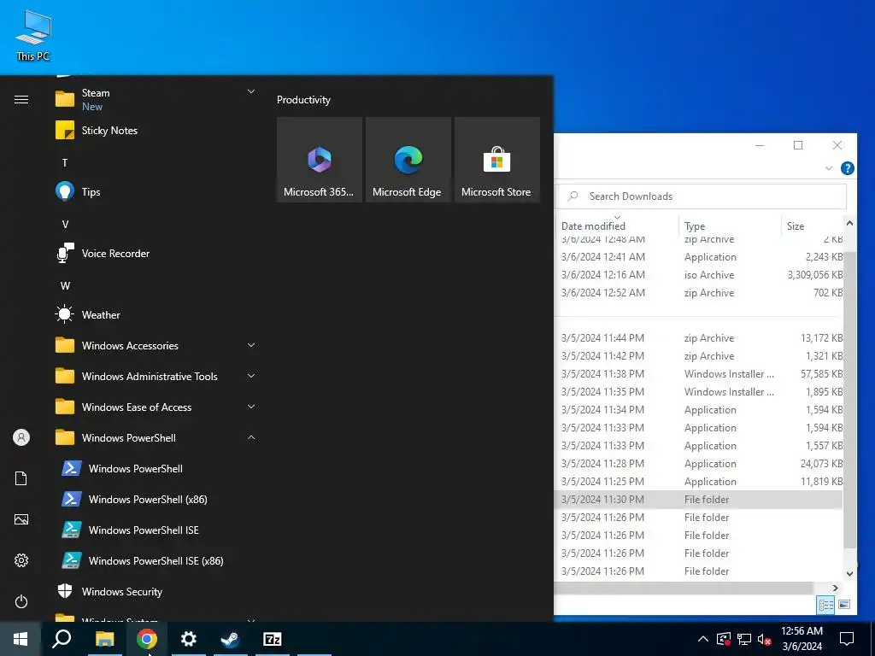This screenshot has width=875, height=656.
Task: Expand Windows Accessories folder
Action: coord(251,345)
